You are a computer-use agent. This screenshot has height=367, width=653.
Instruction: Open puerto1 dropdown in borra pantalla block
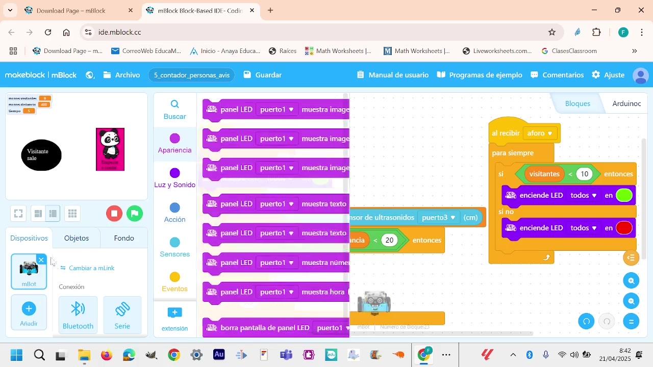click(x=332, y=328)
